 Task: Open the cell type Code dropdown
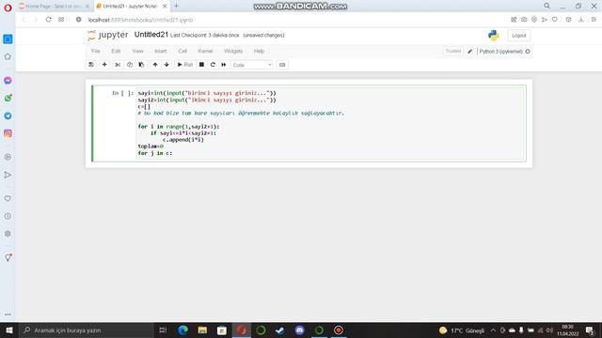tap(252, 65)
